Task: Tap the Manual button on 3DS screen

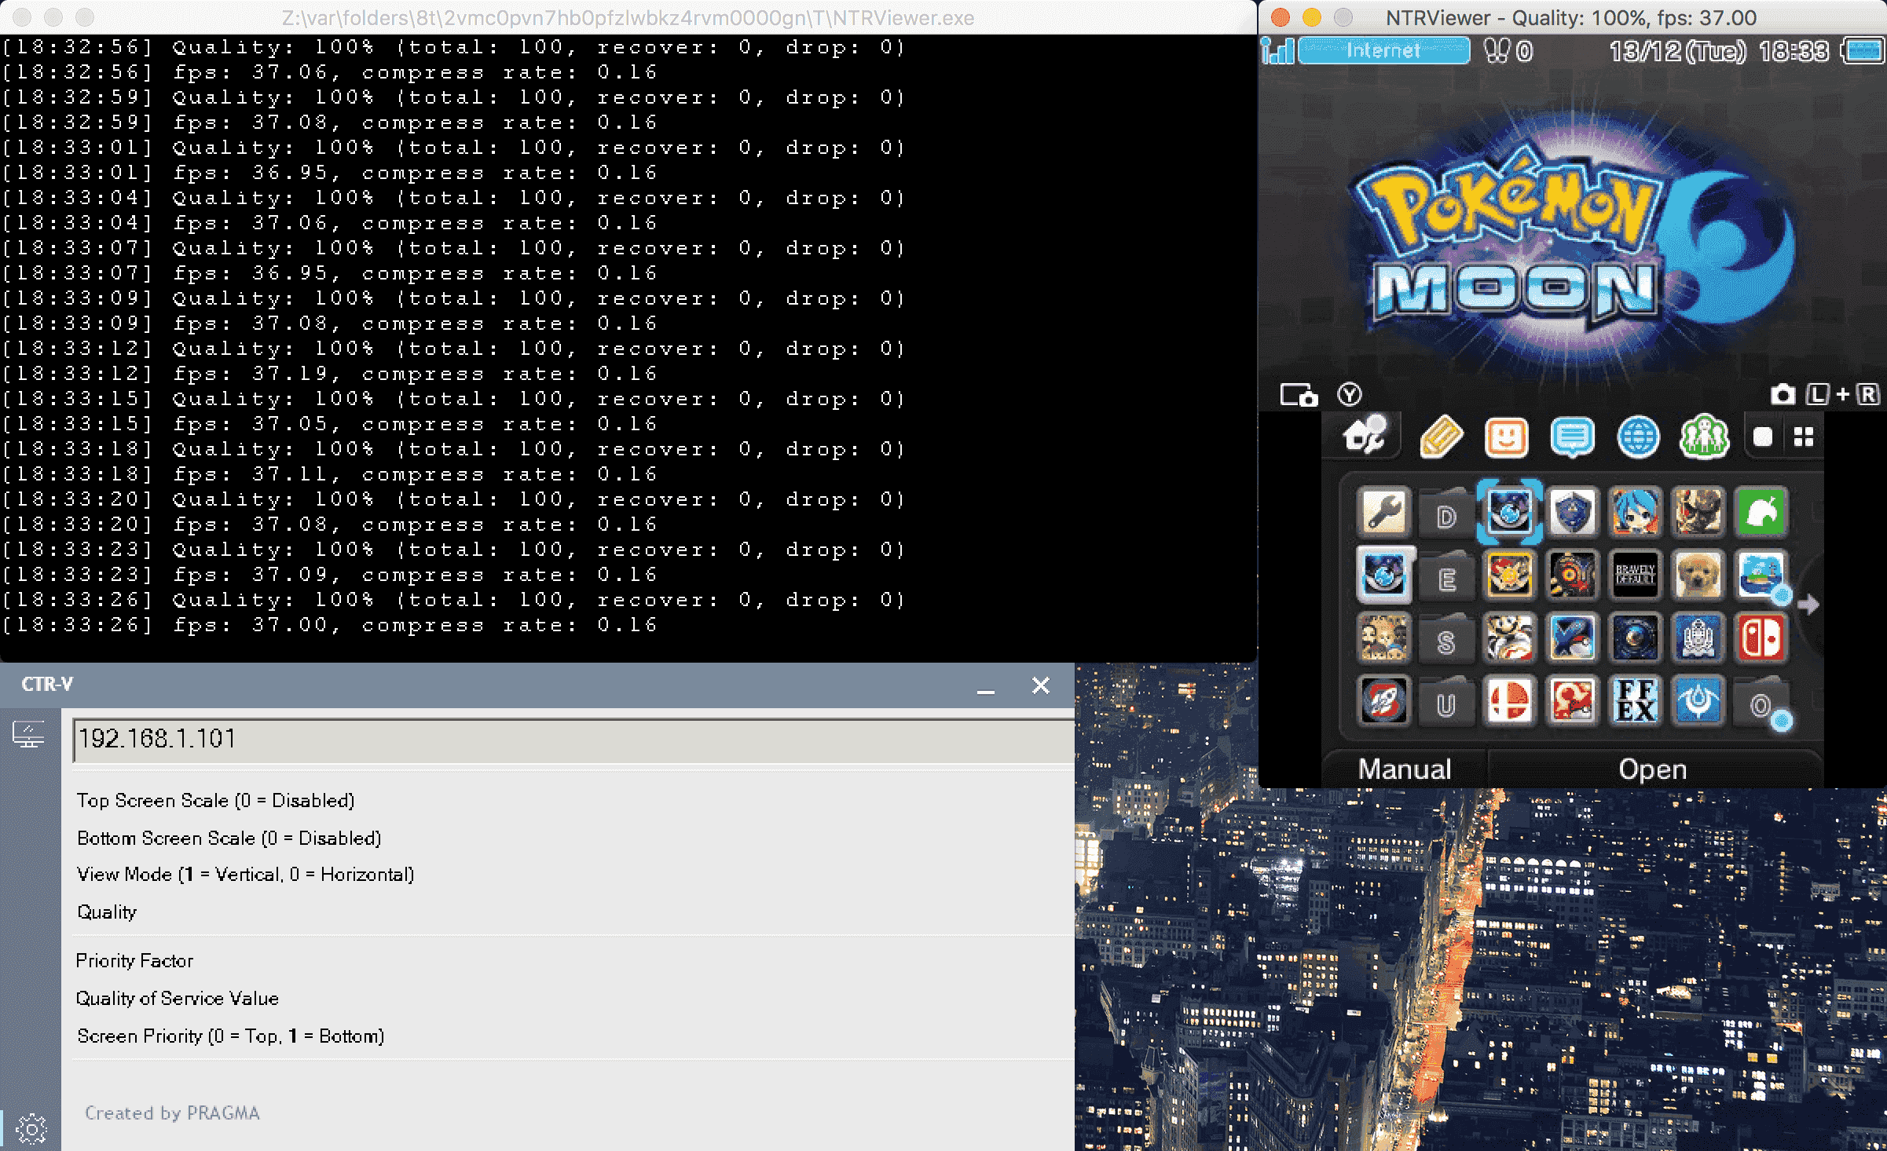Action: point(1405,769)
